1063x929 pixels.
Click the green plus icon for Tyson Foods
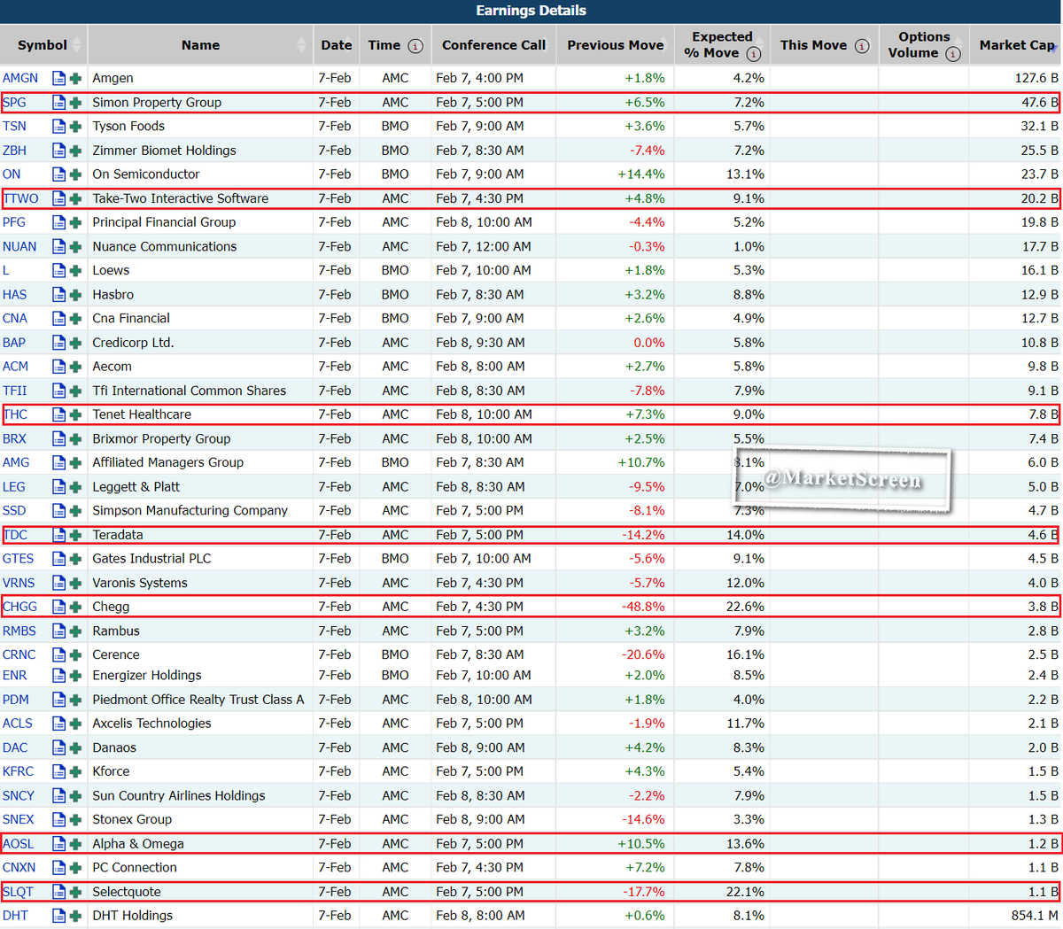pyautogui.click(x=75, y=127)
